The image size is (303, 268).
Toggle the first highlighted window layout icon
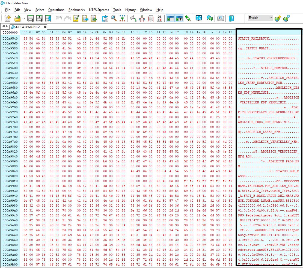tap(170, 18)
